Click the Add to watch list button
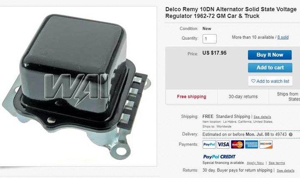 270,81
